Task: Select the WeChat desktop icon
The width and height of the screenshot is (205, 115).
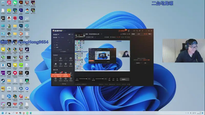Action: [15, 3]
